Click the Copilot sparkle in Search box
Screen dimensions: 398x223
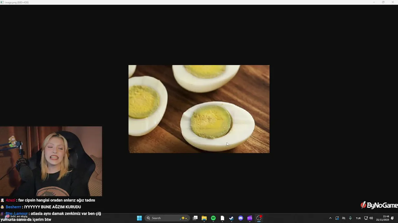point(184,218)
